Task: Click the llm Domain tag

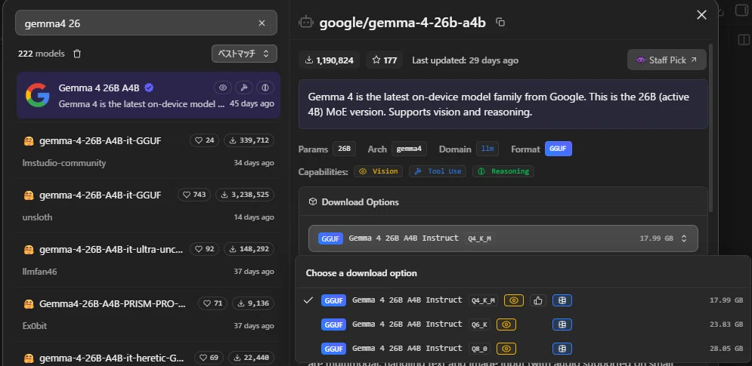Action: coord(487,149)
